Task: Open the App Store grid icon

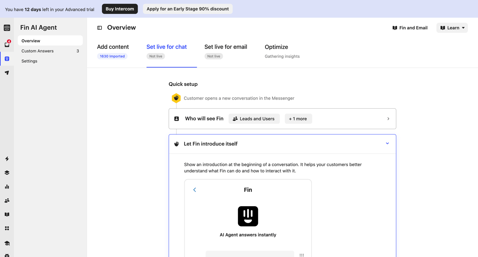Action: (x=7, y=228)
